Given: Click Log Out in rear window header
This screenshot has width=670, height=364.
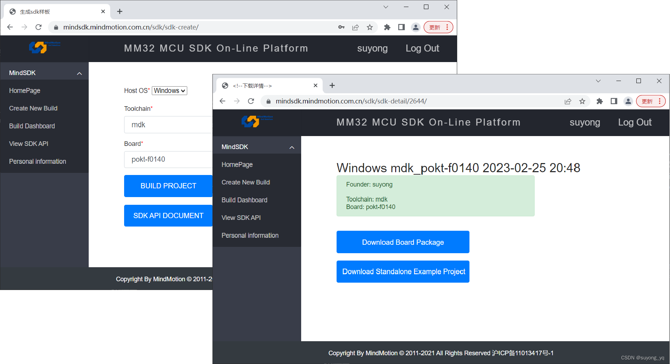Looking at the screenshot, I should pyautogui.click(x=422, y=48).
